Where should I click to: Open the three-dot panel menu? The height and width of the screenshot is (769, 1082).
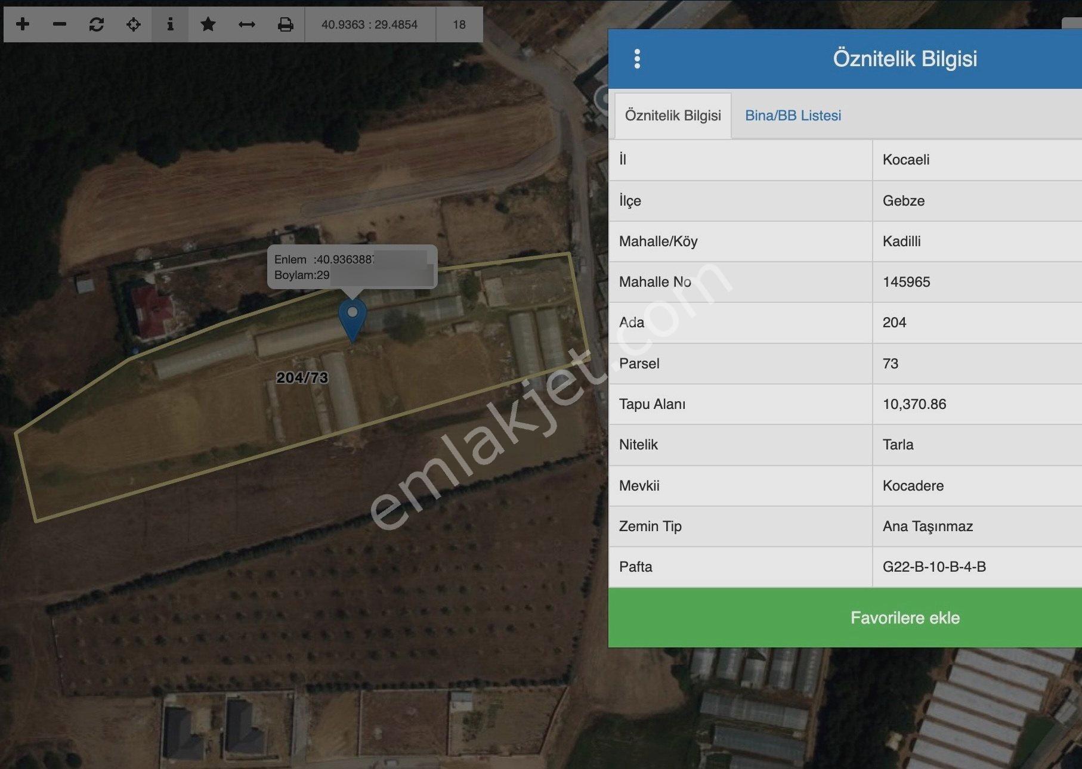[x=637, y=59]
